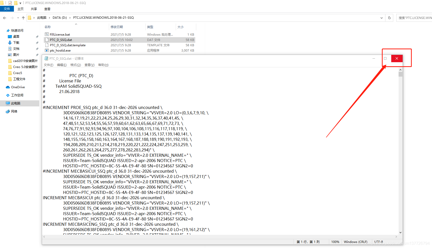The height and width of the screenshot is (248, 432).
Task: Open the 共享 ribbon tab
Action: [x=34, y=9]
